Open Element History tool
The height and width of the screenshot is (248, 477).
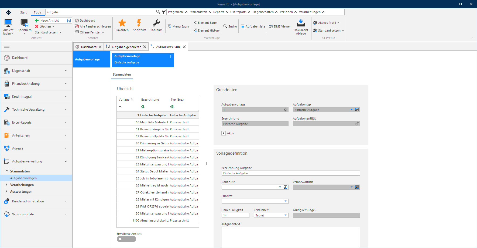[206, 30]
